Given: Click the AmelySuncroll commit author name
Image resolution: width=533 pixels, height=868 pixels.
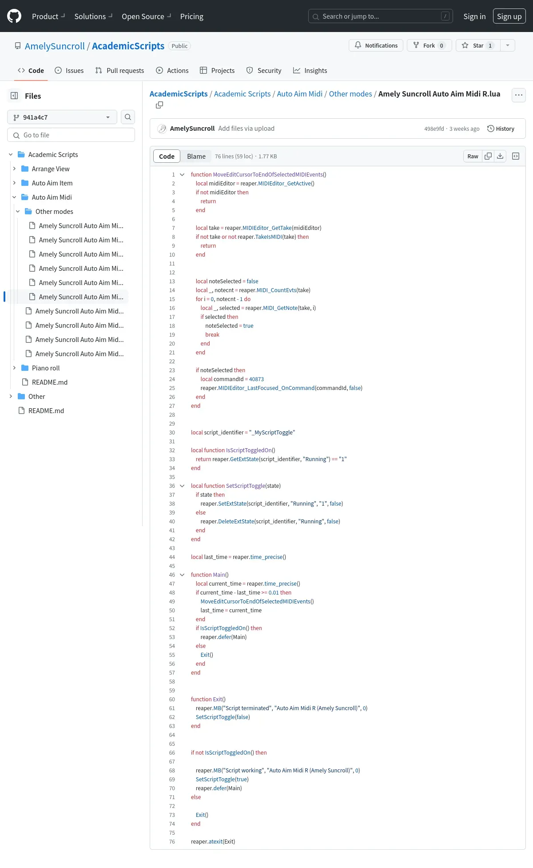Looking at the screenshot, I should (192, 129).
